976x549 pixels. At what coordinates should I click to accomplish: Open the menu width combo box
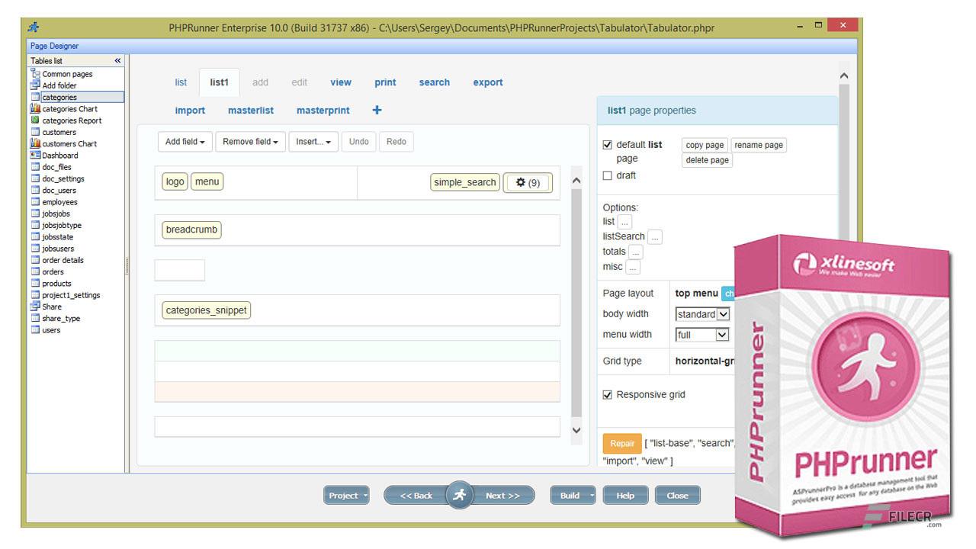click(703, 335)
